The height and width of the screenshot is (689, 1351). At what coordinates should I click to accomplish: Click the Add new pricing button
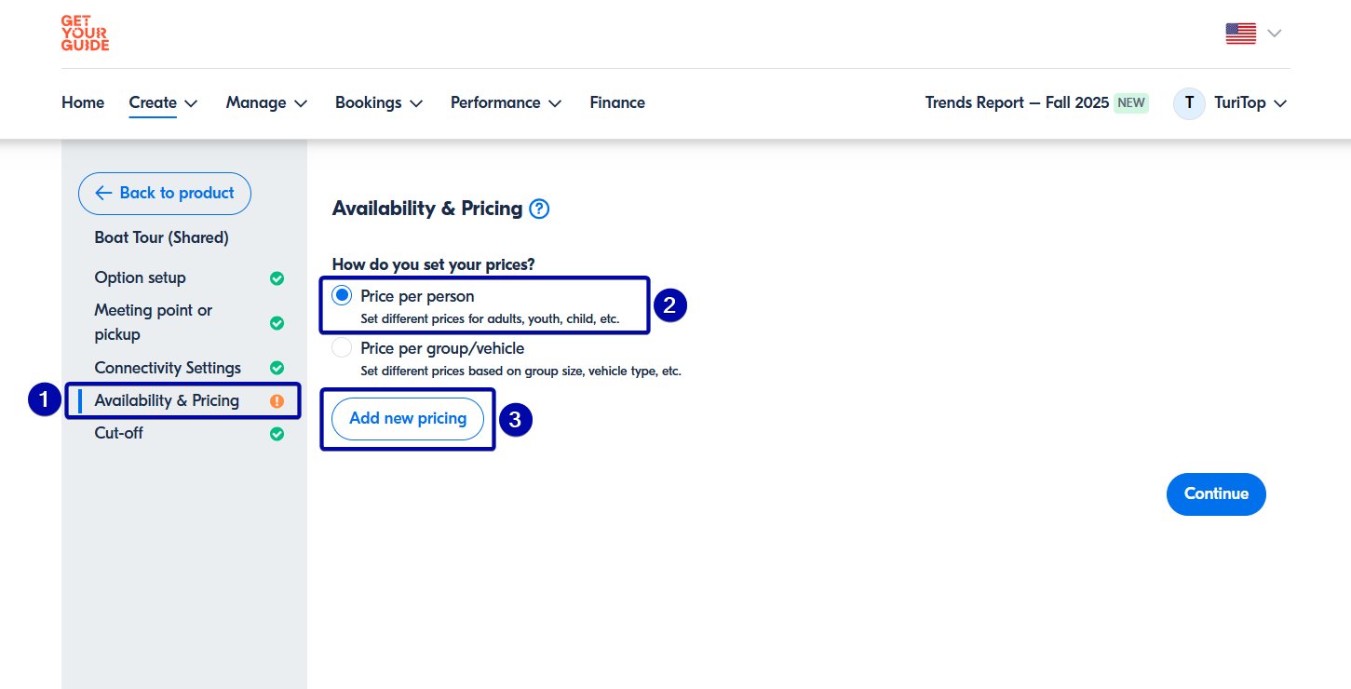pos(408,419)
